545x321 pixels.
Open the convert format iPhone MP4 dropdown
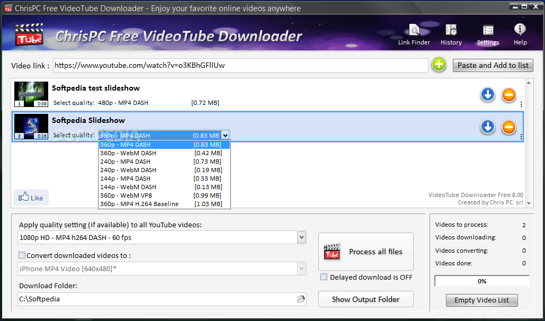[x=301, y=269]
